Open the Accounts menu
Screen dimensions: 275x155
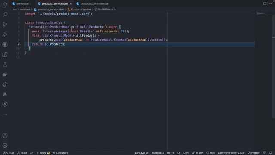pyautogui.click(x=5, y=136)
